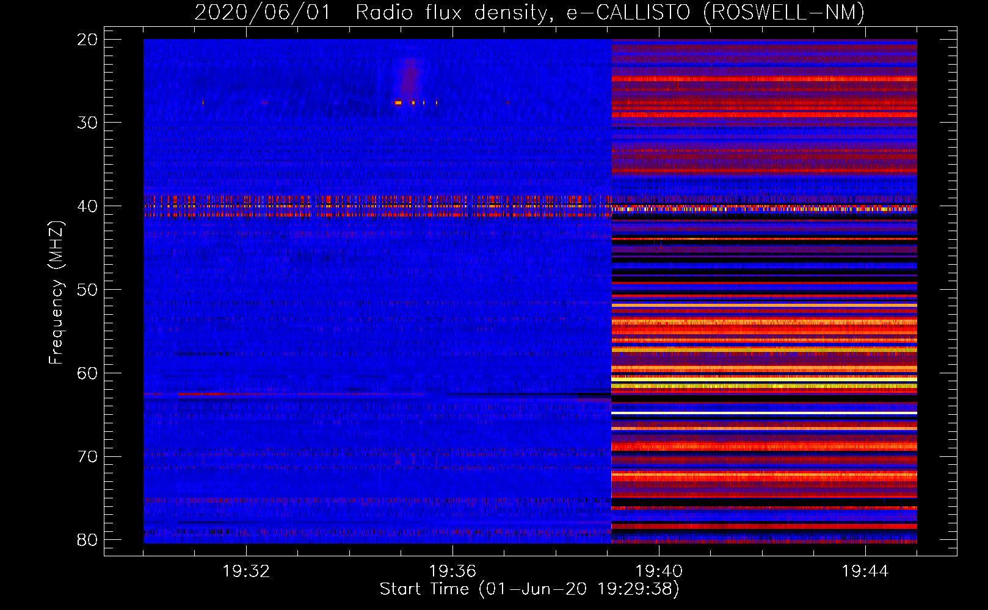The image size is (988, 610).
Task: Click the 30 frequency tick label
Action: point(88,123)
